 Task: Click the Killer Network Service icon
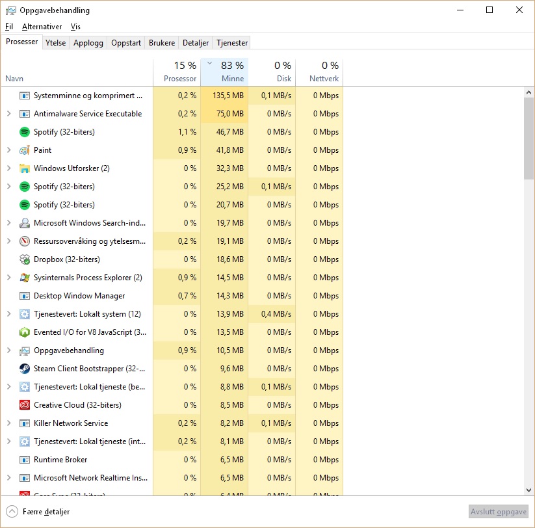click(x=25, y=423)
